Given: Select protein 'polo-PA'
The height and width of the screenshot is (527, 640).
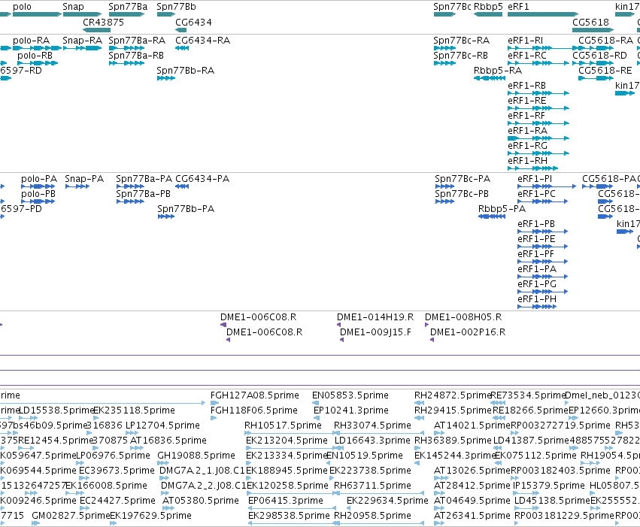Looking at the screenshot, I should tap(39, 180).
